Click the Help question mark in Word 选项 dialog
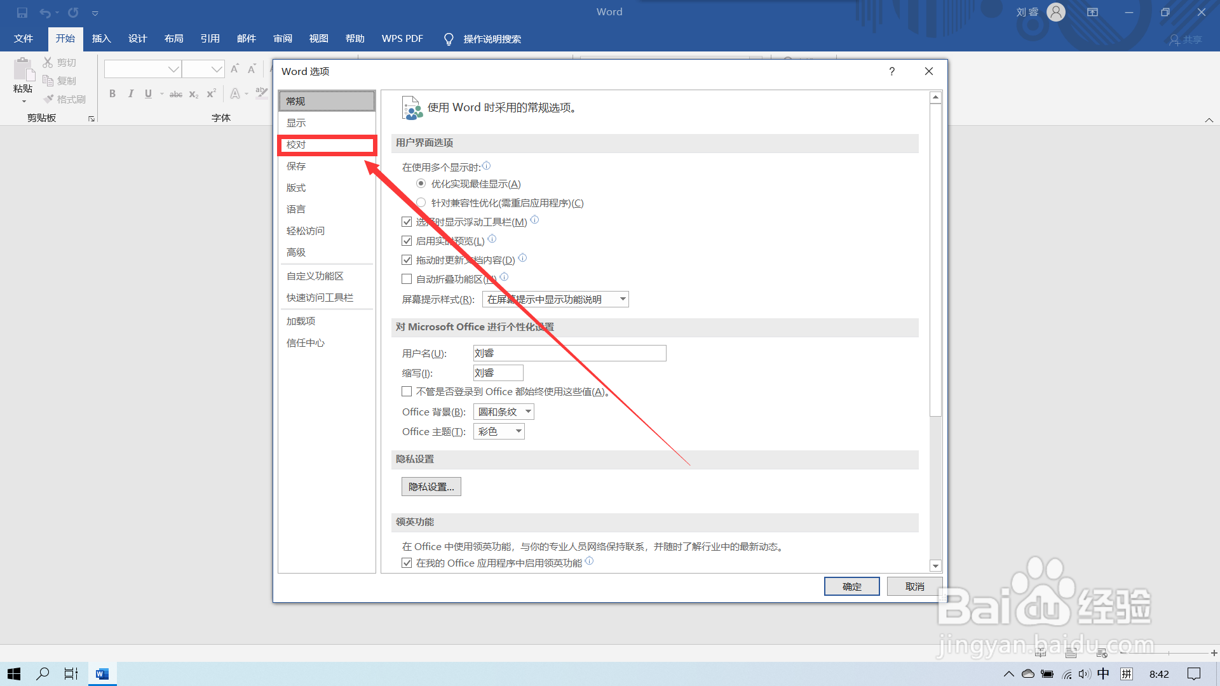1220x686 pixels. point(892,71)
